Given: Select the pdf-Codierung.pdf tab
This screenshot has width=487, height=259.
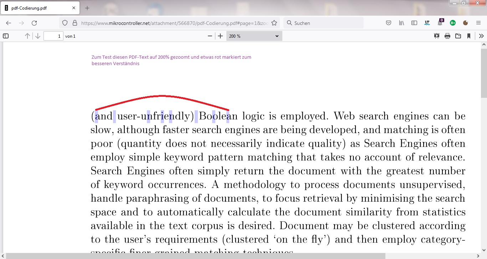Looking at the screenshot, I should [40, 8].
